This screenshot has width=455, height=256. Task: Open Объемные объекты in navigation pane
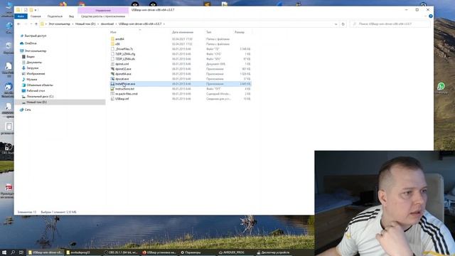click(x=40, y=85)
